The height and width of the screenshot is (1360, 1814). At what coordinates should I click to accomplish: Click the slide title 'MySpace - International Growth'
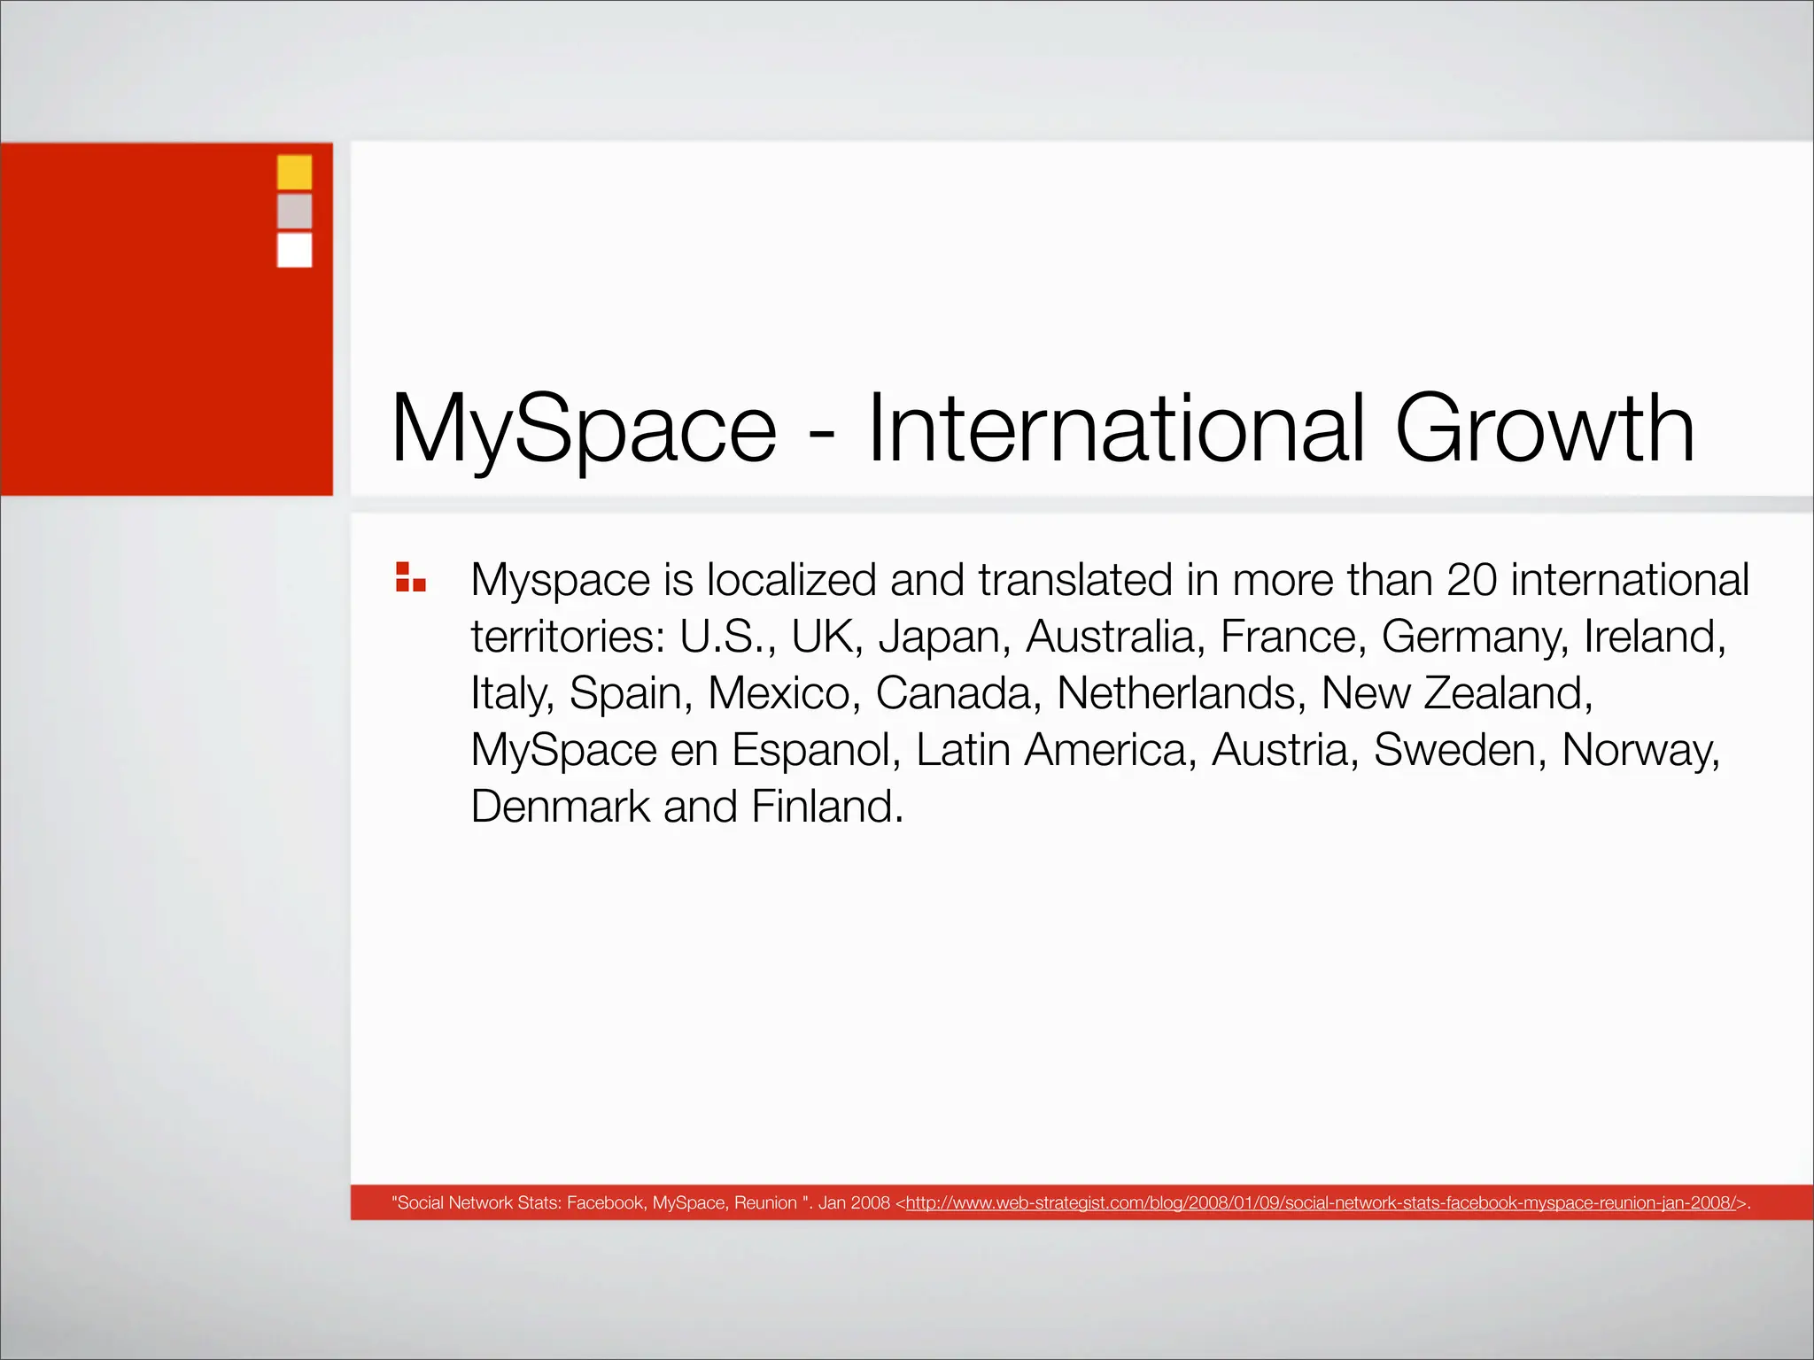tap(1042, 429)
